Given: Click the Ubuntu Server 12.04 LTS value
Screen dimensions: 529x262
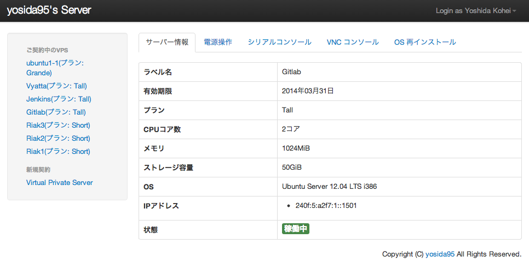Looking at the screenshot, I should 329,187.
